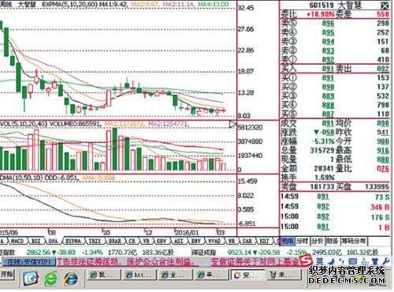This screenshot has height=292, width=394.
Task: Open the Internet Explorer quick launch icon
Action: 71,279
